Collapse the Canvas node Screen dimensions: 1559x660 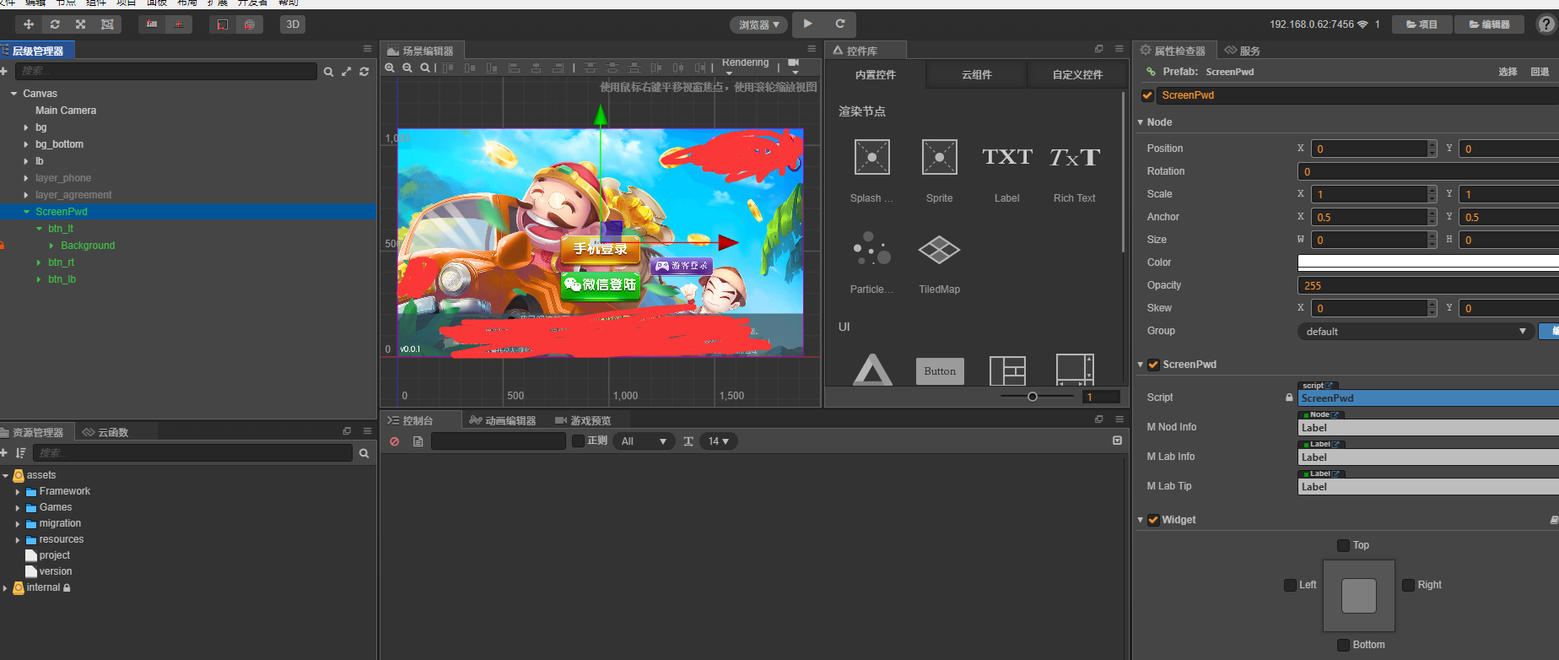13,94
